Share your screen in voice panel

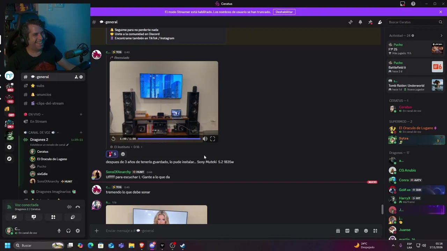[x=34, y=217]
